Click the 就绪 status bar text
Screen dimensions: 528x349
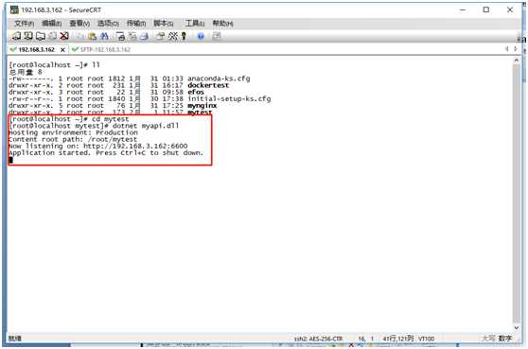pos(15,339)
